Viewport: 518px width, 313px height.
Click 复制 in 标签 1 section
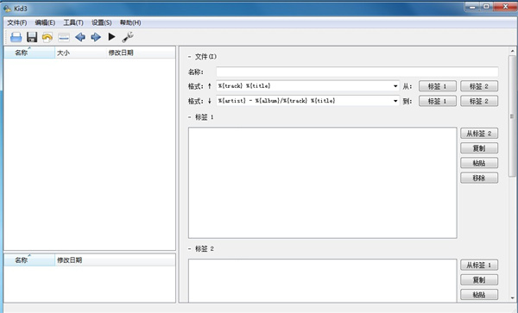point(479,148)
